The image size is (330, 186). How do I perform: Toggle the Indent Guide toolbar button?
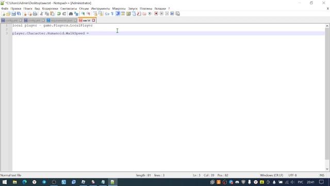(x=118, y=14)
